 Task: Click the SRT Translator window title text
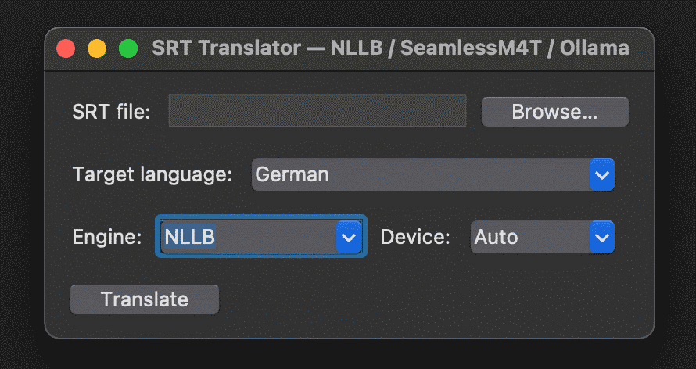click(x=390, y=48)
